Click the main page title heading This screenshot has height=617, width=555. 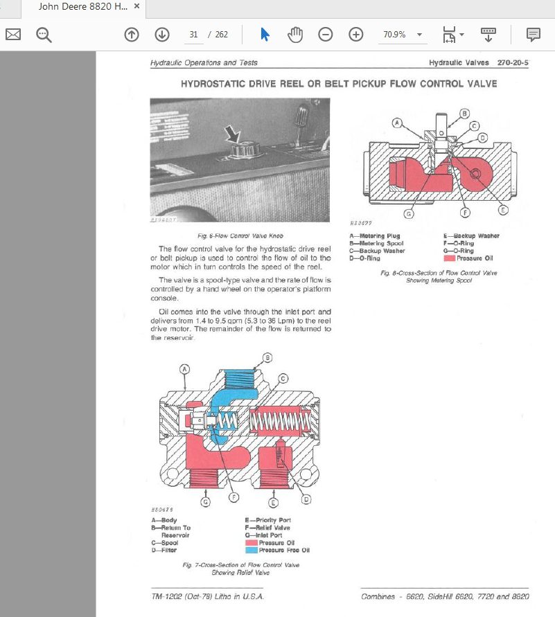pyautogui.click(x=339, y=84)
